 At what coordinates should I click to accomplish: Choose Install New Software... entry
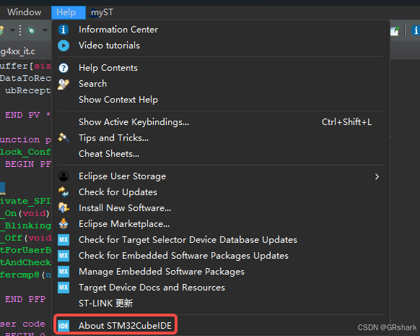coord(125,208)
